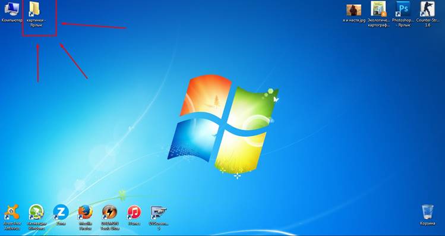Screen dimensions: 445x236
Task: Click the Корзина label under recycle bin
Action: pos(427,224)
